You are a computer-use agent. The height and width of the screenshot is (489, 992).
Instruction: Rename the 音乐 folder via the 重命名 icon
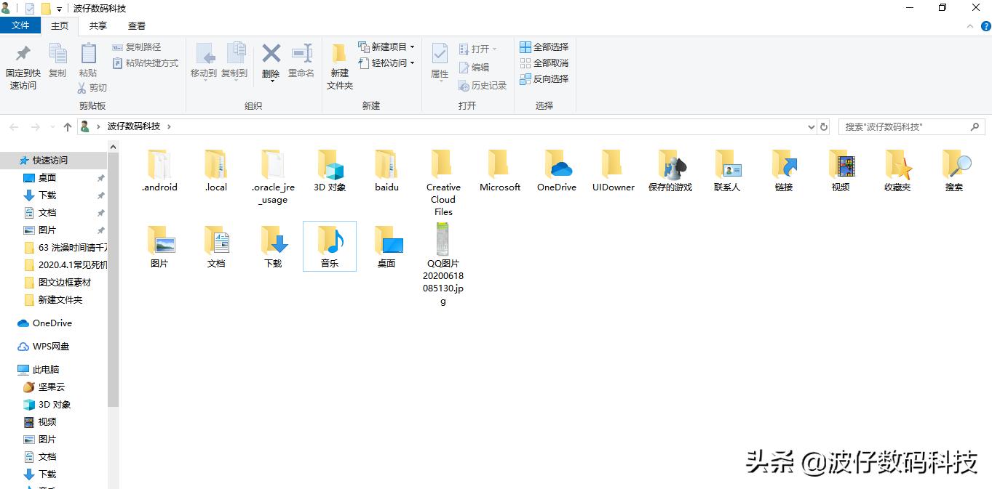click(x=301, y=62)
